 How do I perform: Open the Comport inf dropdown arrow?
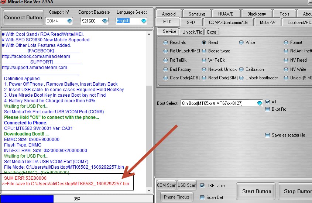tap(69, 21)
